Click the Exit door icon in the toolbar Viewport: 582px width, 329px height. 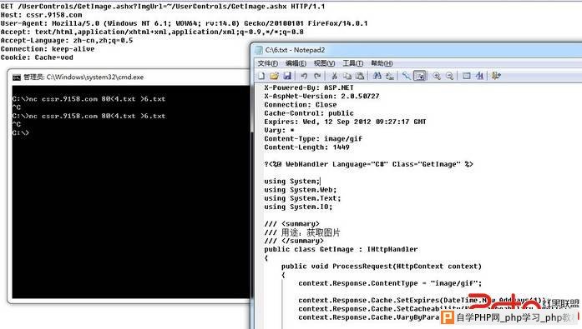point(496,76)
